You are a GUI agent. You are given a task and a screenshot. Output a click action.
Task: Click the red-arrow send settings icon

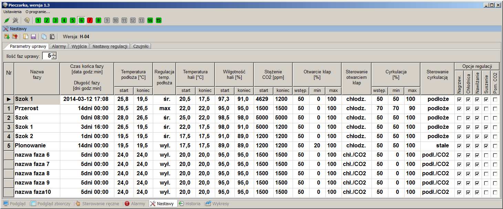(x=15, y=36)
